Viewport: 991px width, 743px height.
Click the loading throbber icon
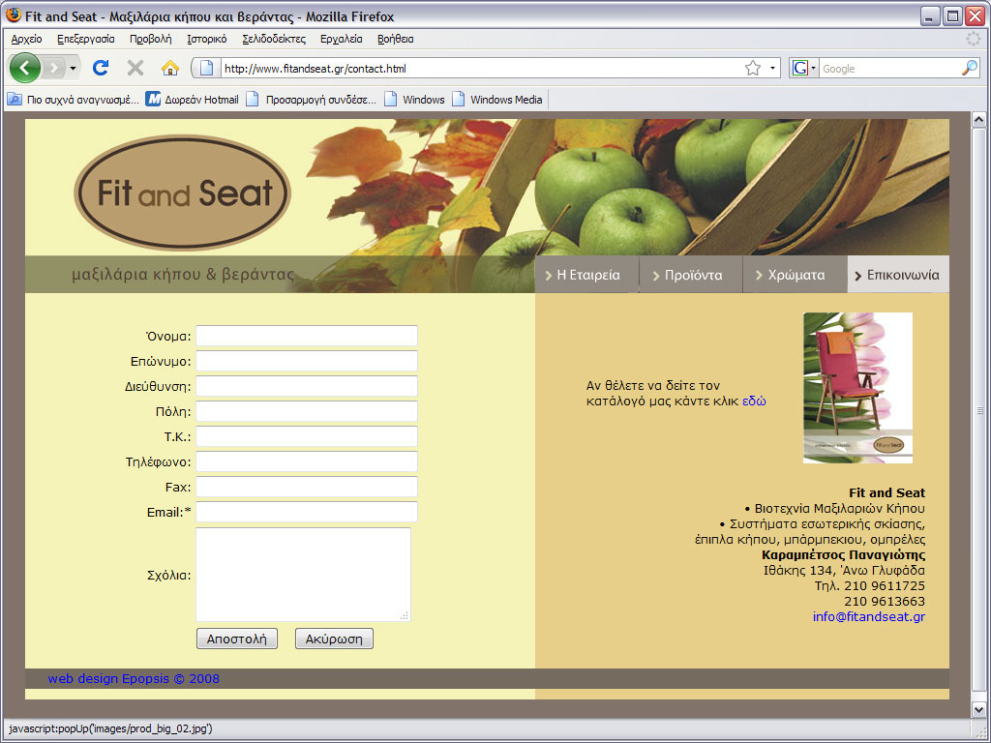tap(974, 39)
